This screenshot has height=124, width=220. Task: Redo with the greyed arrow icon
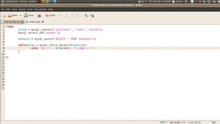59,15
